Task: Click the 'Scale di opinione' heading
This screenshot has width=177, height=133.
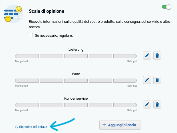Action: click(47, 11)
